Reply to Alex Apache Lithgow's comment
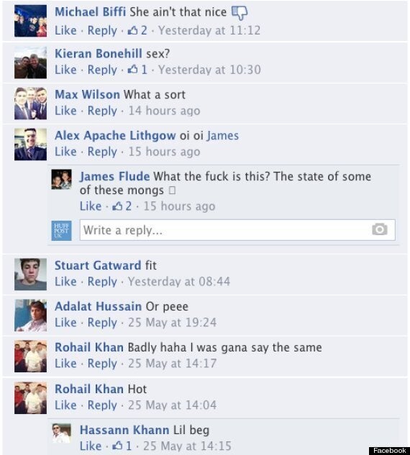The height and width of the screenshot is (455, 410). pyautogui.click(x=102, y=152)
